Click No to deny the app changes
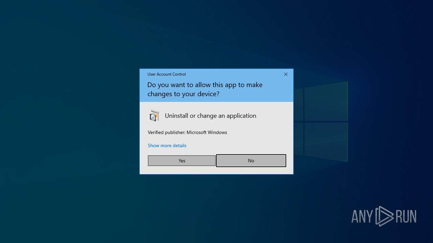433x243 pixels. pos(251,161)
